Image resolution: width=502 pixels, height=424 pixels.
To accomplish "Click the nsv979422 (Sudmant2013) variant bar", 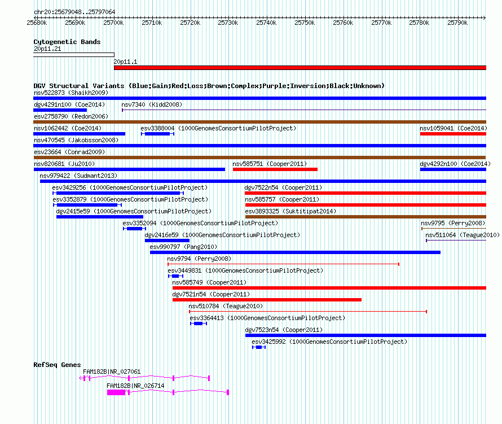I will tap(263, 181).
